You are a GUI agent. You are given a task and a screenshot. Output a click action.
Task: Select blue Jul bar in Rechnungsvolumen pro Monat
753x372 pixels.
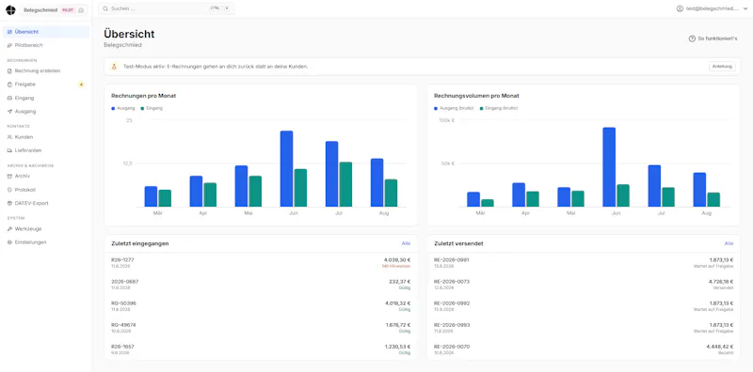654,186
